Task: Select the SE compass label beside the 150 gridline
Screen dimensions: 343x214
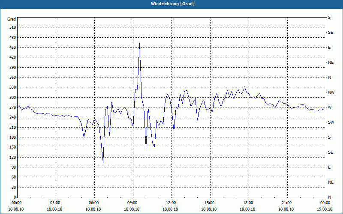Action: [331, 152]
